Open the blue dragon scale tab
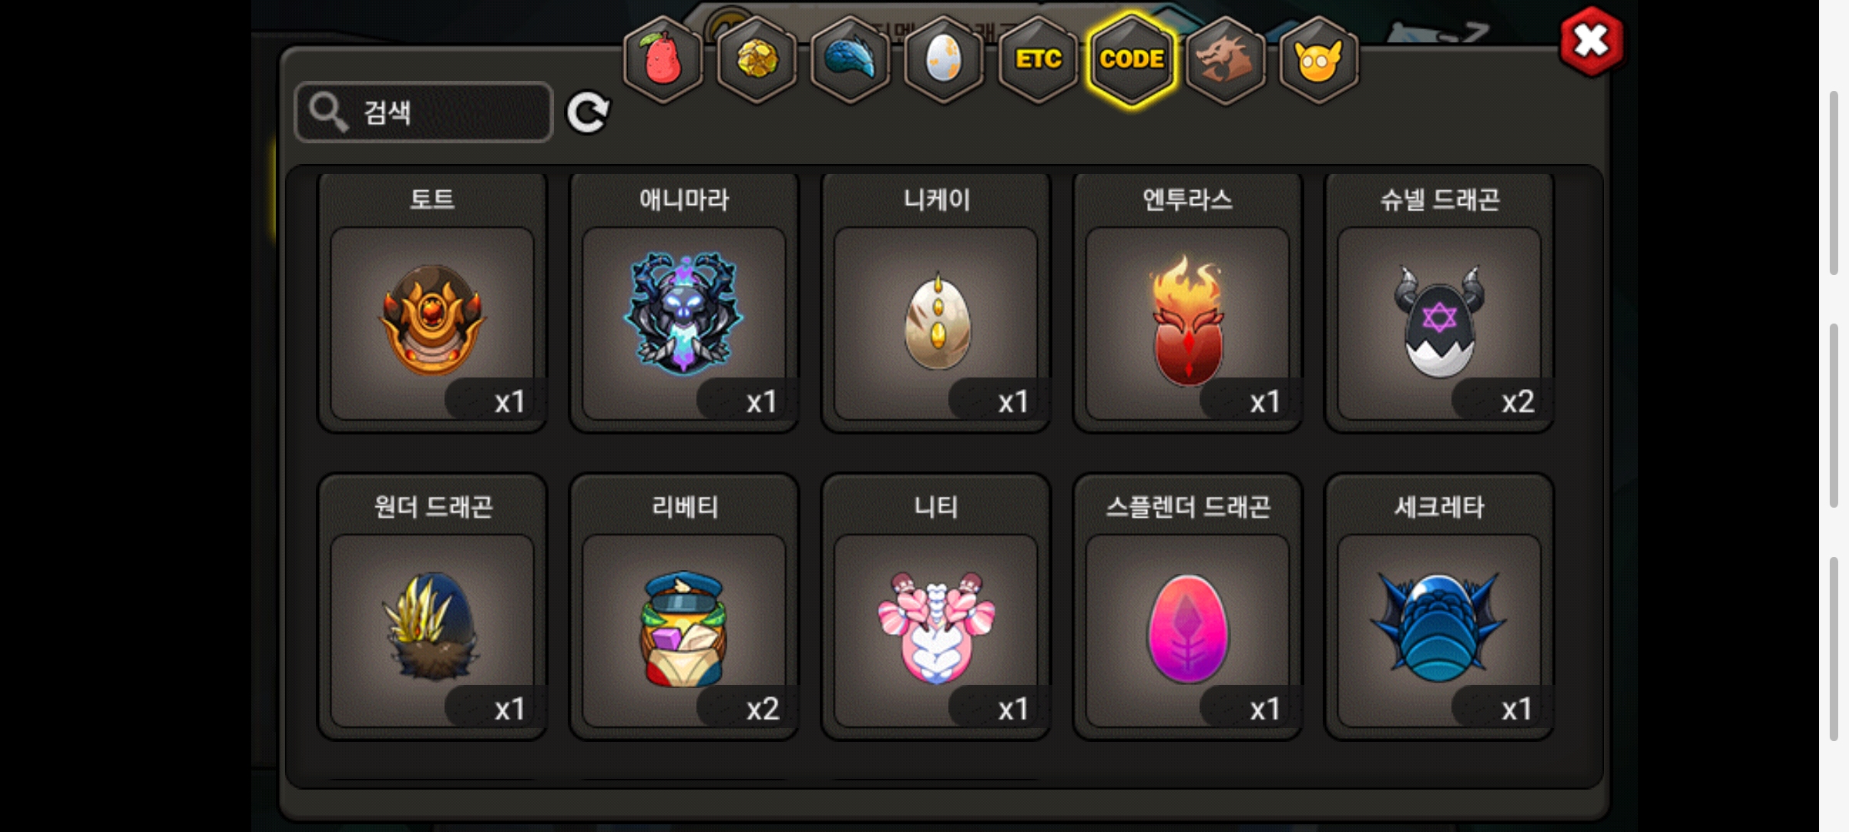This screenshot has height=832, width=1849. click(x=851, y=60)
